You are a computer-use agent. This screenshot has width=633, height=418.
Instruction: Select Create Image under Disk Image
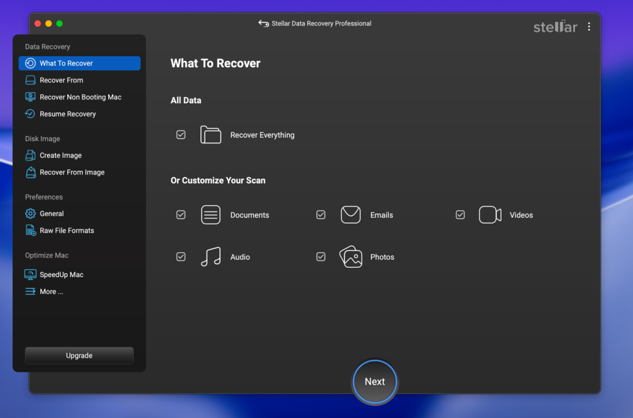[x=61, y=156]
